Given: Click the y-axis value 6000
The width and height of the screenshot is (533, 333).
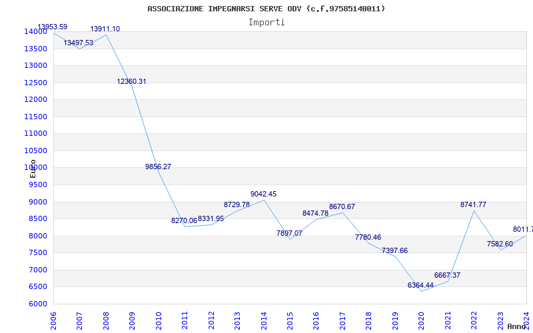Looking at the screenshot, I should tap(38, 304).
